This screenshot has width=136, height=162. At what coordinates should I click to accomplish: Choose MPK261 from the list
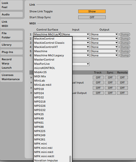[53, 140]
